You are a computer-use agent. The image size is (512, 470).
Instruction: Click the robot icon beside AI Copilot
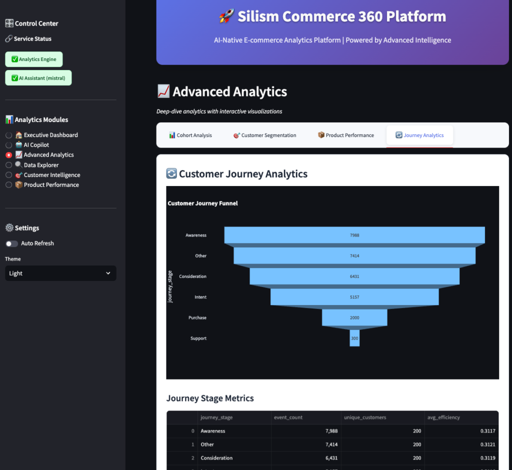click(x=18, y=145)
